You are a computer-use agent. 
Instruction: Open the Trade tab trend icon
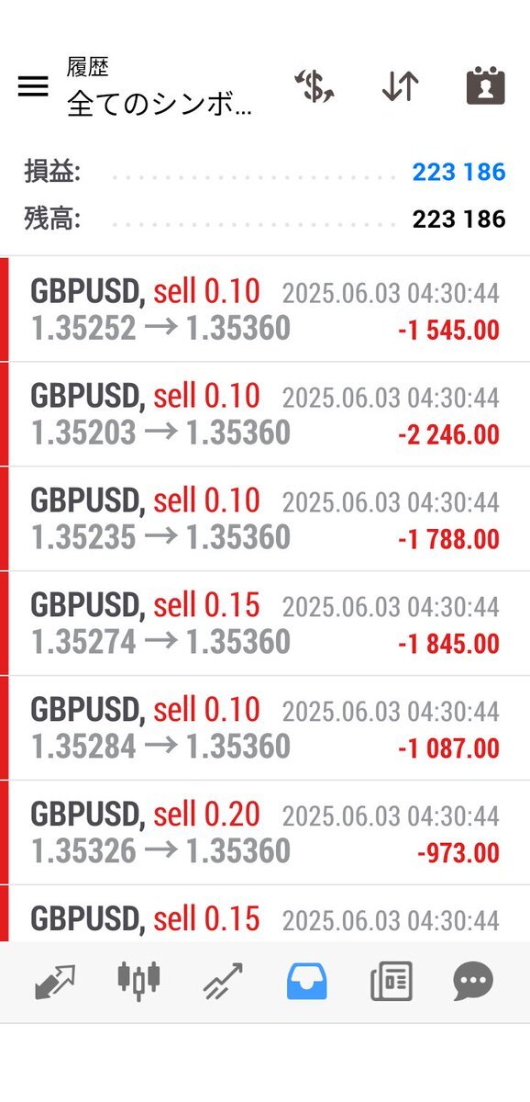point(223,982)
